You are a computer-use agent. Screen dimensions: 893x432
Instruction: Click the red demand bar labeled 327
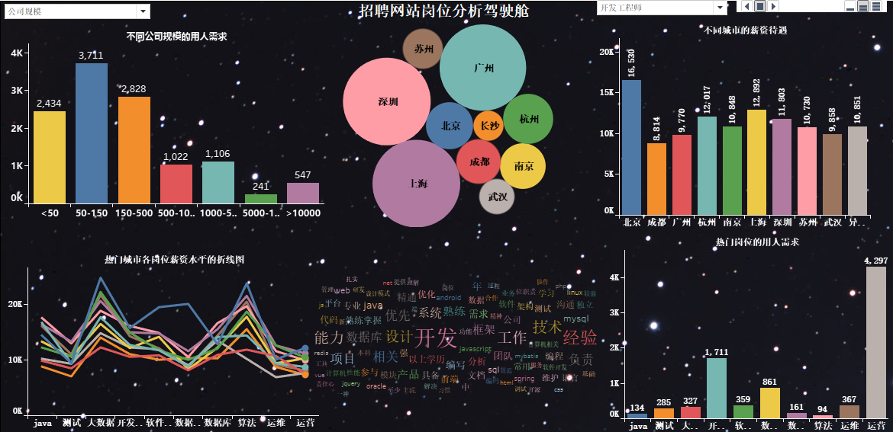[690, 413]
